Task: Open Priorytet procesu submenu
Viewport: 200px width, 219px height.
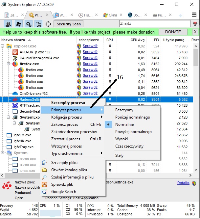Action: point(72,110)
